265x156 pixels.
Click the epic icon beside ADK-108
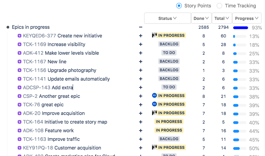(19, 131)
